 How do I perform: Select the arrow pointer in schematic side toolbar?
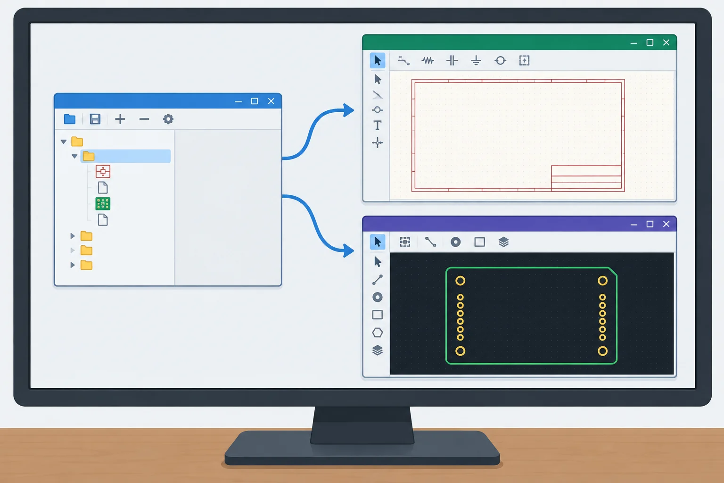click(378, 79)
